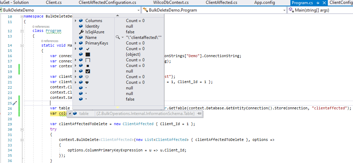Collapse the class Program block at line 12

22,31
